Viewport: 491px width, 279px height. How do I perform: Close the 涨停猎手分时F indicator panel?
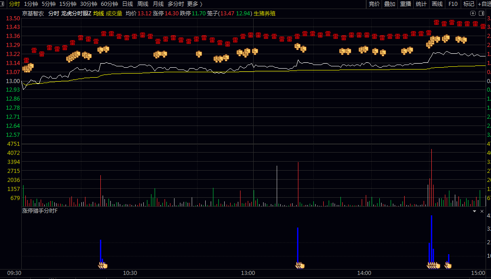[482, 211]
